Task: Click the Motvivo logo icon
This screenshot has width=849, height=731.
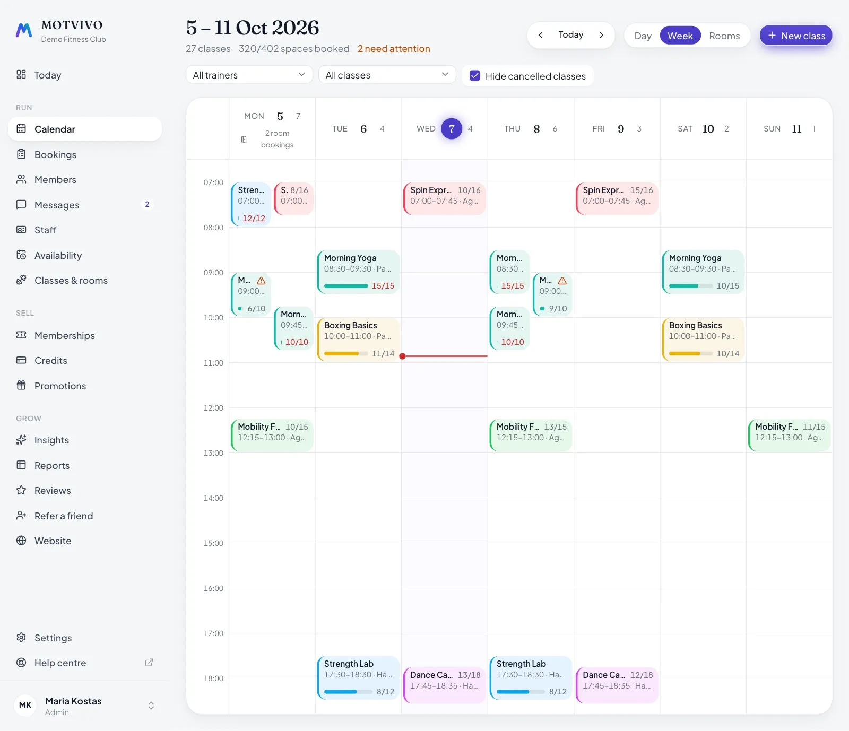Action: (24, 31)
